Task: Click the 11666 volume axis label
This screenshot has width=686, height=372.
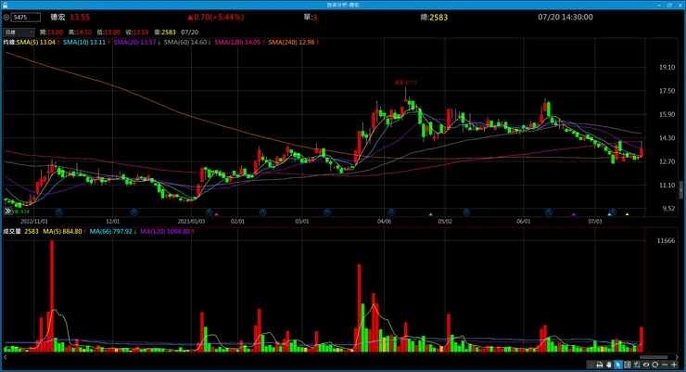Action: (x=666, y=240)
